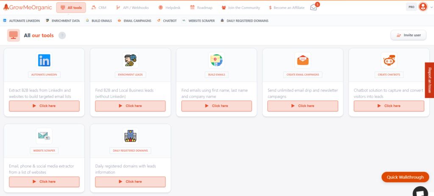The image size is (434, 196).
Task: Open the user profile avatar icon
Action: click(423, 7)
